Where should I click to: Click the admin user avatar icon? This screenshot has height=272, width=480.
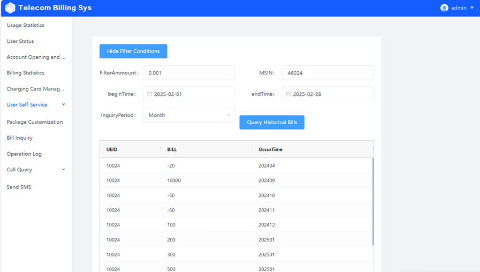(444, 8)
